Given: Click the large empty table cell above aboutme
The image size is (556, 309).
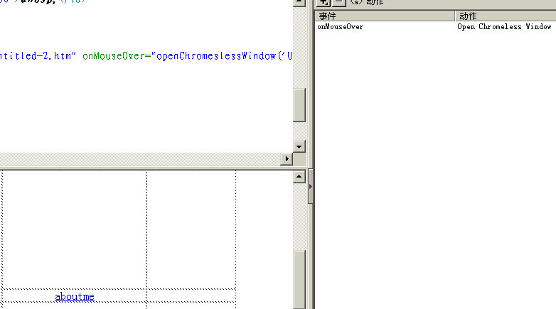Looking at the screenshot, I should coord(75,227).
